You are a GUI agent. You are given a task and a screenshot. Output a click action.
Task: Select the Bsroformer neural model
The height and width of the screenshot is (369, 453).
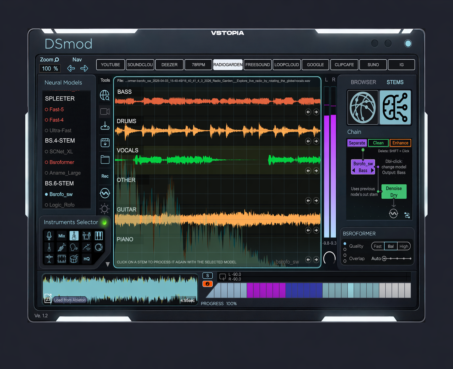coord(62,162)
